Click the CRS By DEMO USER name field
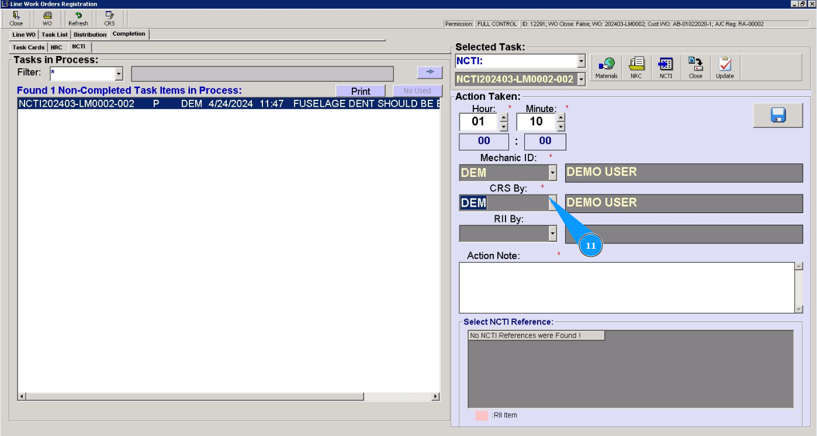Screen dimensions: 817x436 coord(684,203)
